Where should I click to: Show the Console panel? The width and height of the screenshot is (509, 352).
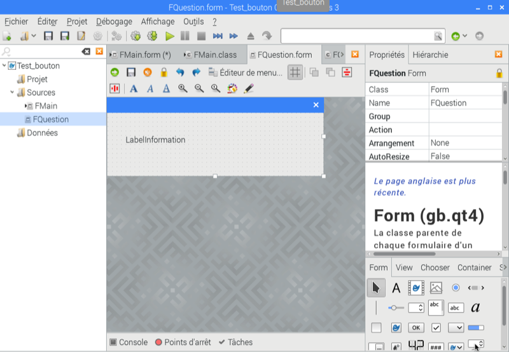tap(129, 342)
